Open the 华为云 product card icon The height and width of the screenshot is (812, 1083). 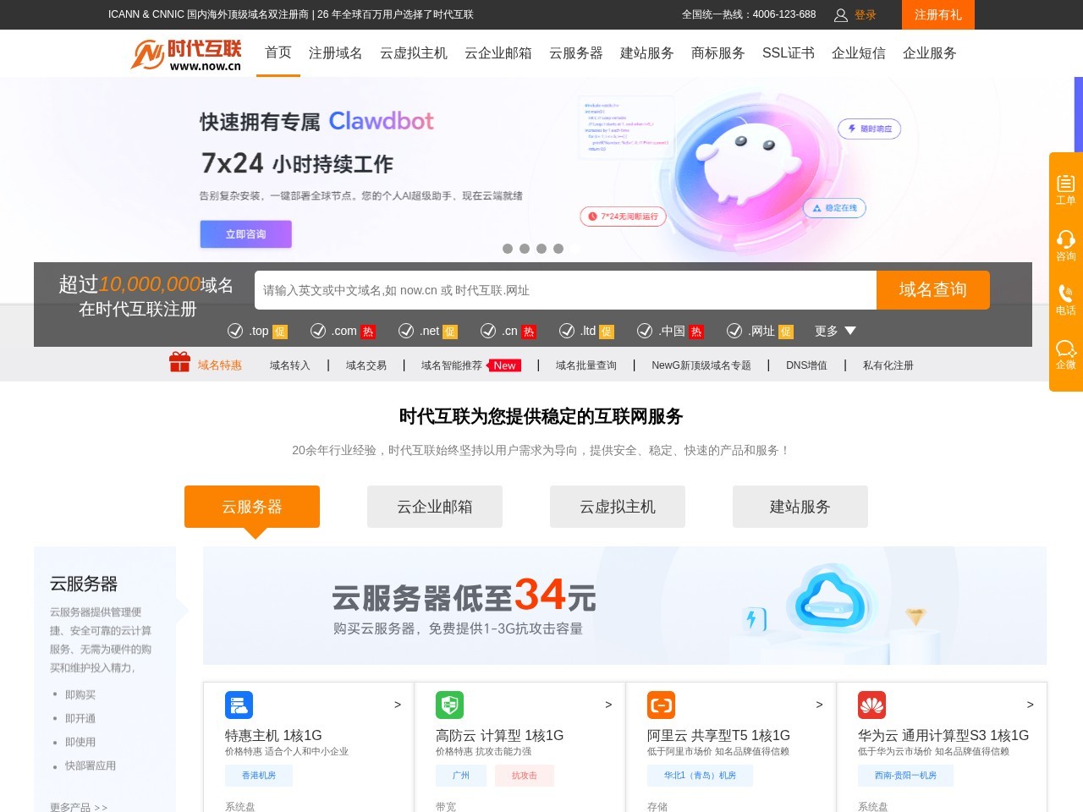coord(871,705)
